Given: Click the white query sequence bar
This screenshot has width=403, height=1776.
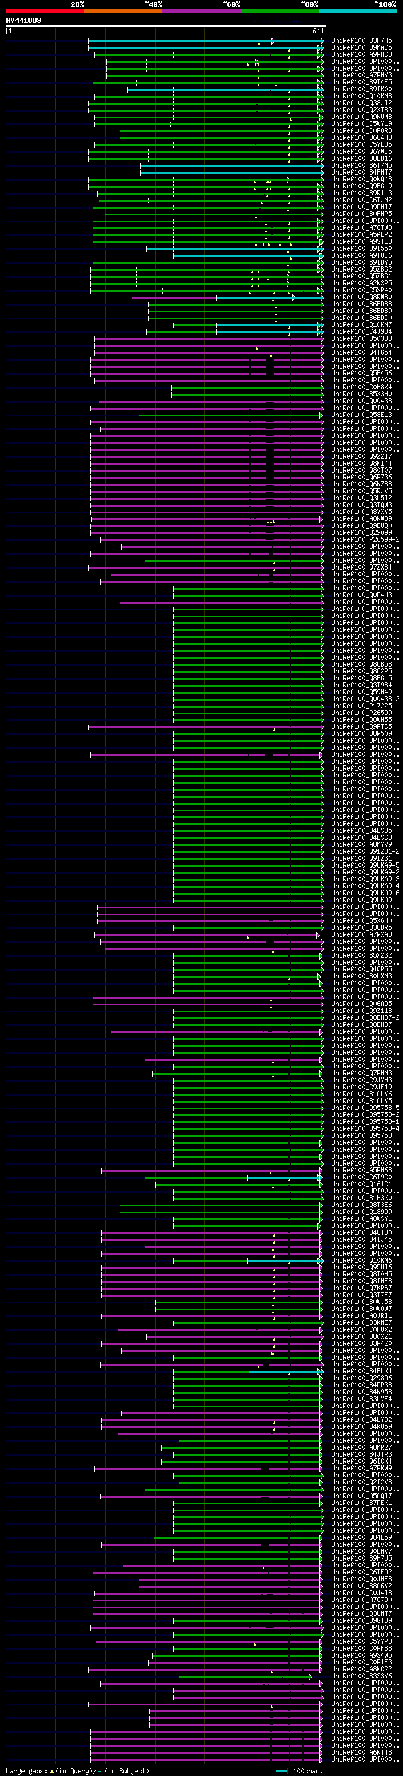Looking at the screenshot, I should tap(166, 26).
